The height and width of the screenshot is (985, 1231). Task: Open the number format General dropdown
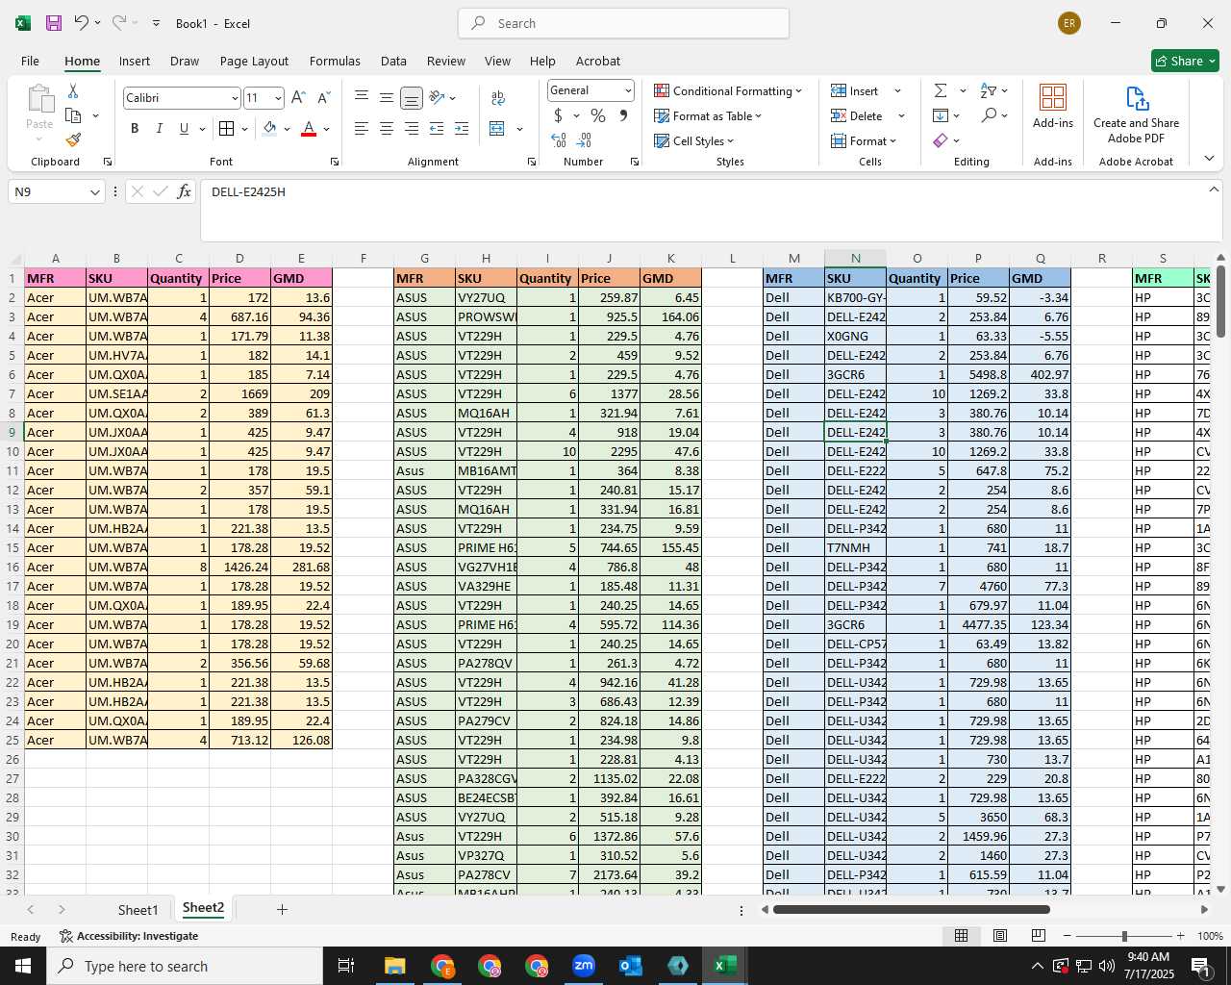628,90
